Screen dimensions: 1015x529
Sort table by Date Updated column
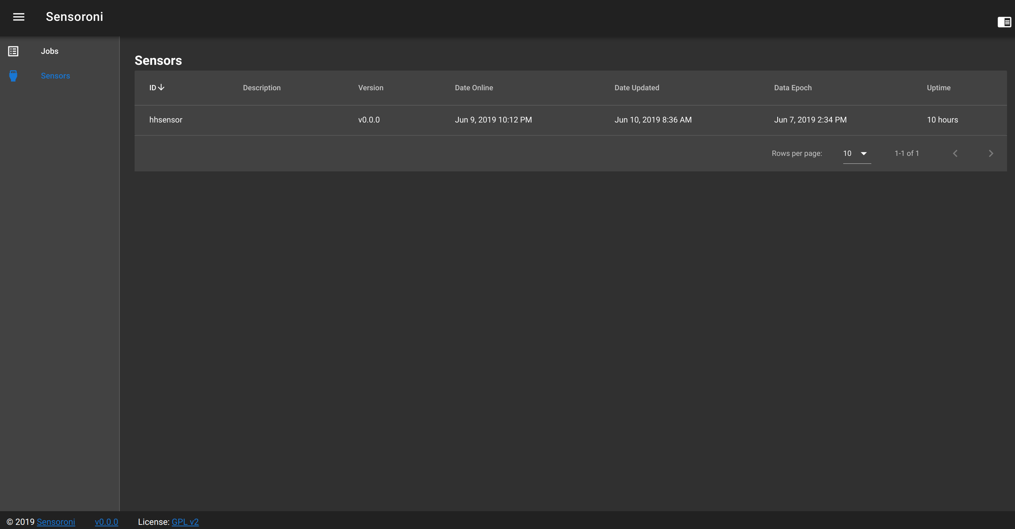pos(636,88)
